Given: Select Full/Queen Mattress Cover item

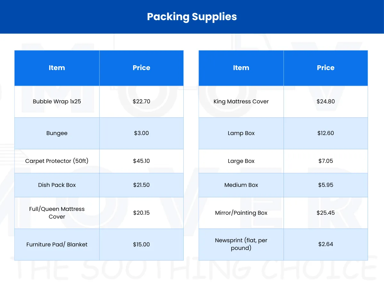Looking at the screenshot, I should [x=57, y=213].
